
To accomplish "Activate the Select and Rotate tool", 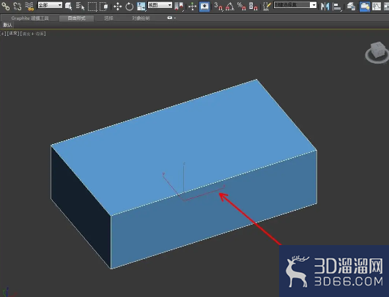I will 129,7.
